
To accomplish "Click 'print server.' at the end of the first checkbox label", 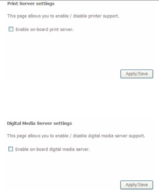I will pos(62,30).
